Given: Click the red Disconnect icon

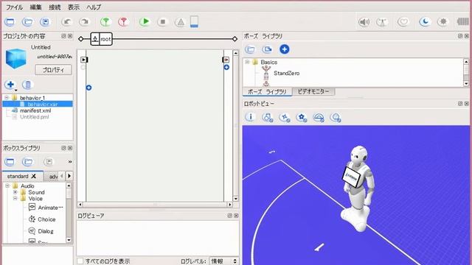Looking at the screenshot, I should tap(123, 21).
